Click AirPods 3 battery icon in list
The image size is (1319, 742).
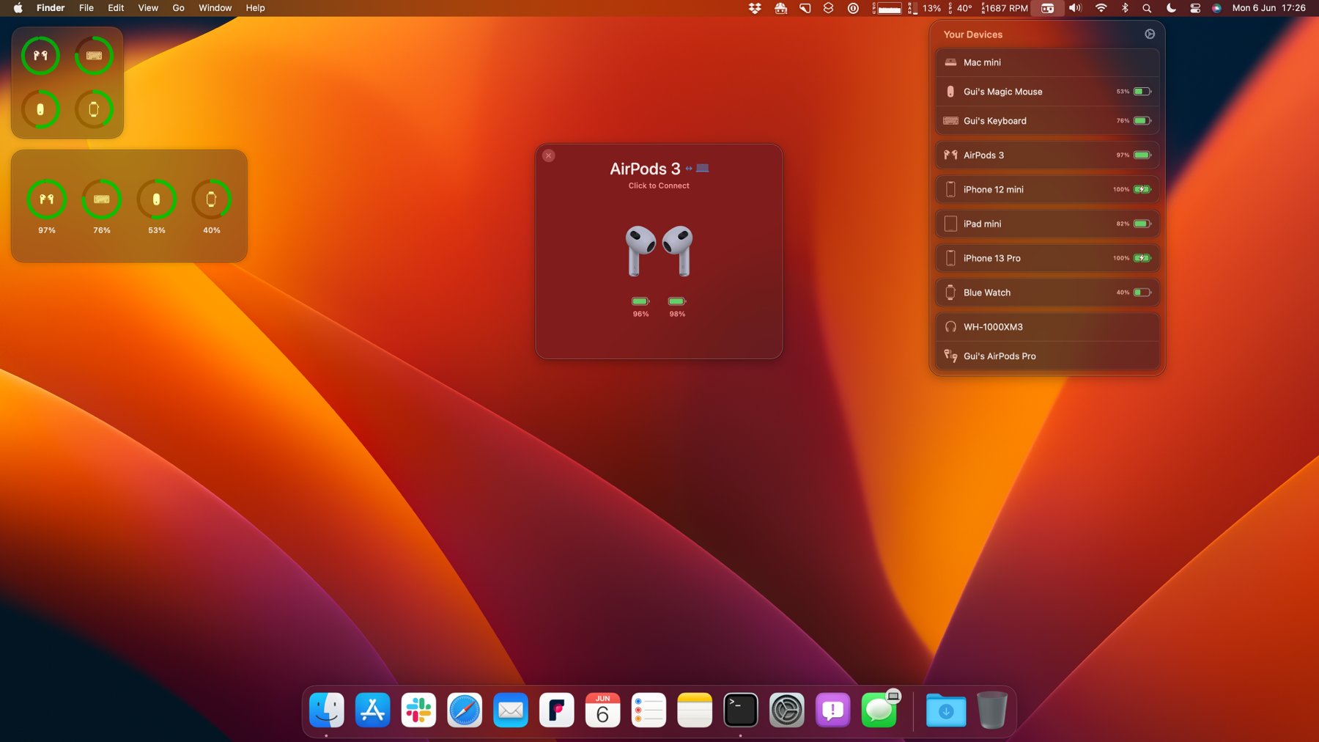1142,155
